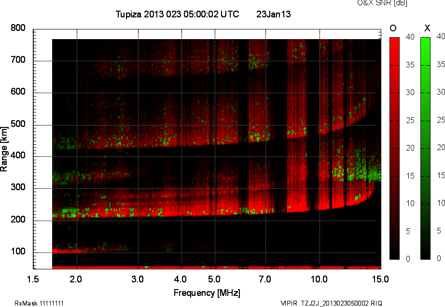Image resolution: width=445 pixels, height=307 pixels.
Task: Click the 'Frequency [MHz]' axis label
Action: pos(207,293)
